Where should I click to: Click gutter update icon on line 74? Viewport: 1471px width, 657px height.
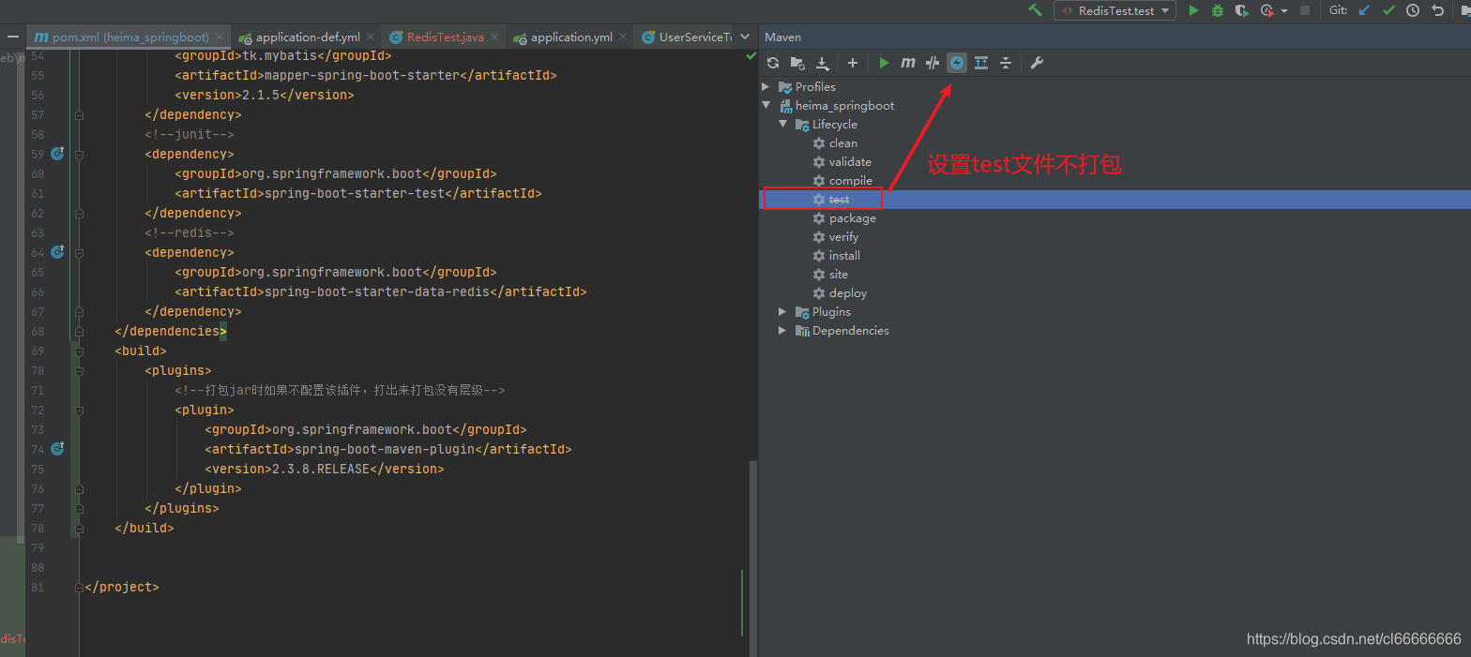pos(57,448)
